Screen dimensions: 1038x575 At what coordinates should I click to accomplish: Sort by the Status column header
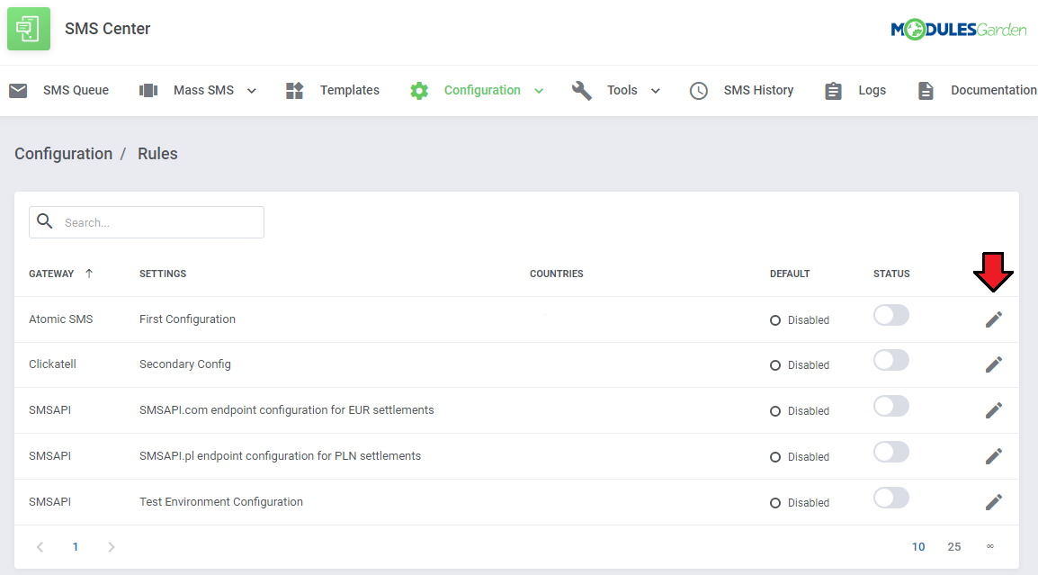pos(891,274)
